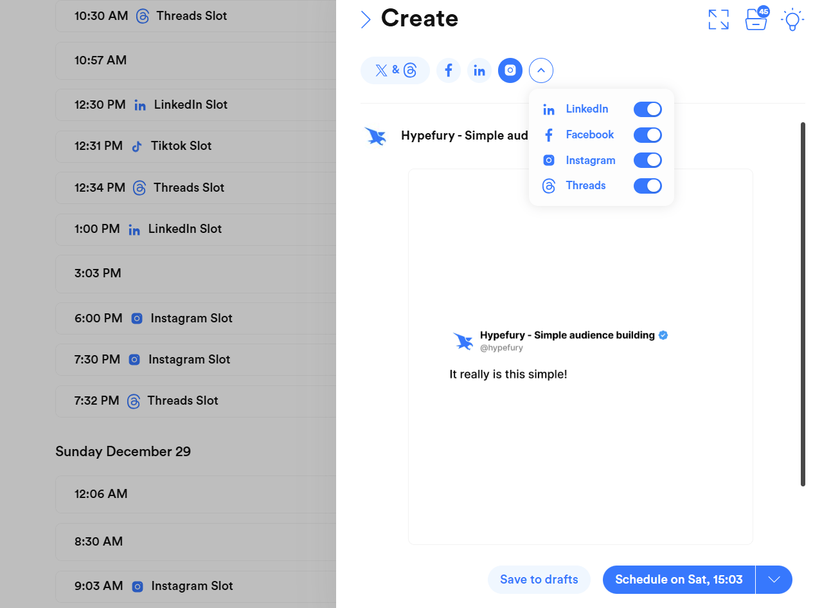
Task: Click the Facebook circle icon in Create panel
Action: [x=449, y=70]
